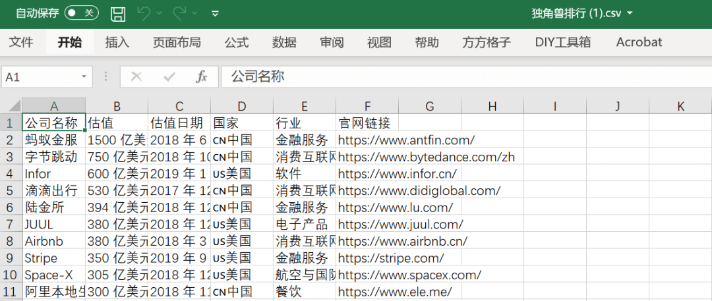Select the 电子产品 industry cell

[305, 225]
